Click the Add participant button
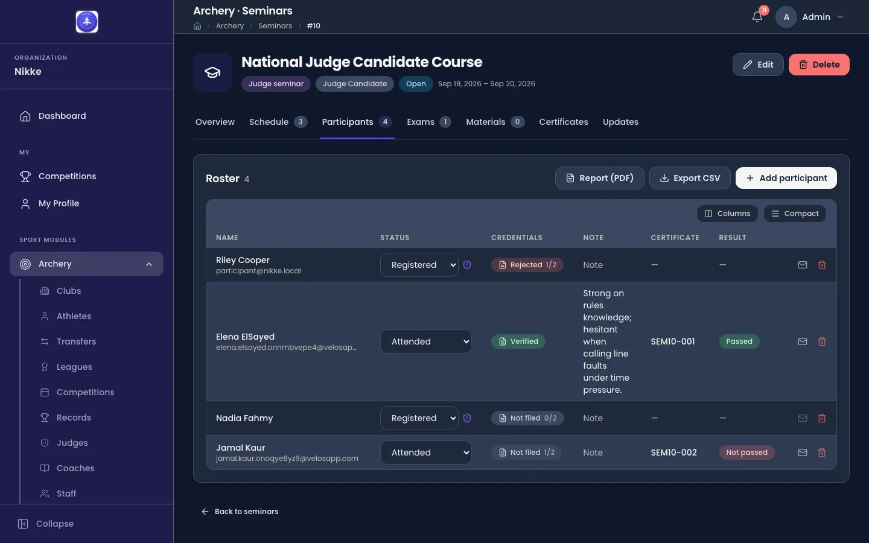This screenshot has width=869, height=543. pyautogui.click(x=786, y=178)
